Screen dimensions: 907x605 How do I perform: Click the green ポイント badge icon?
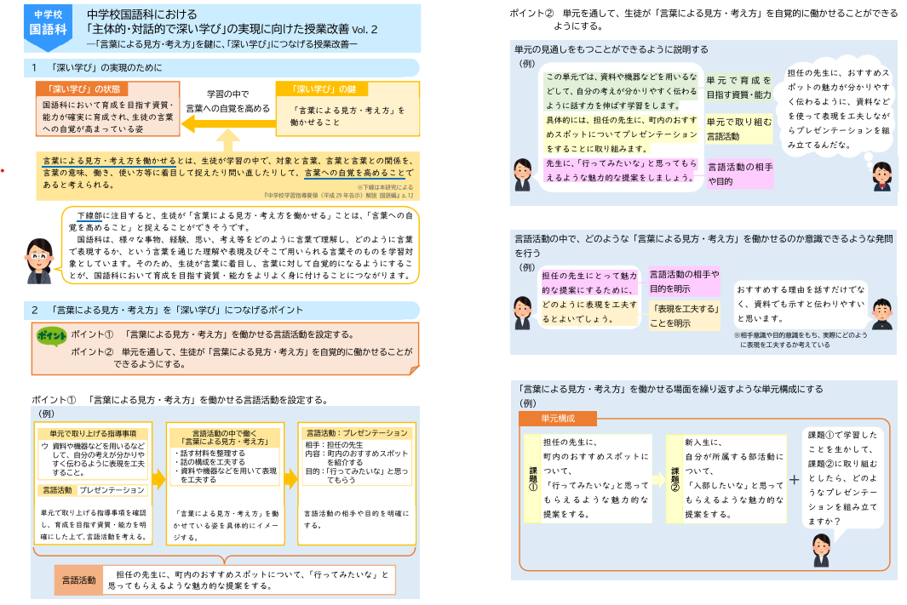tap(51, 335)
